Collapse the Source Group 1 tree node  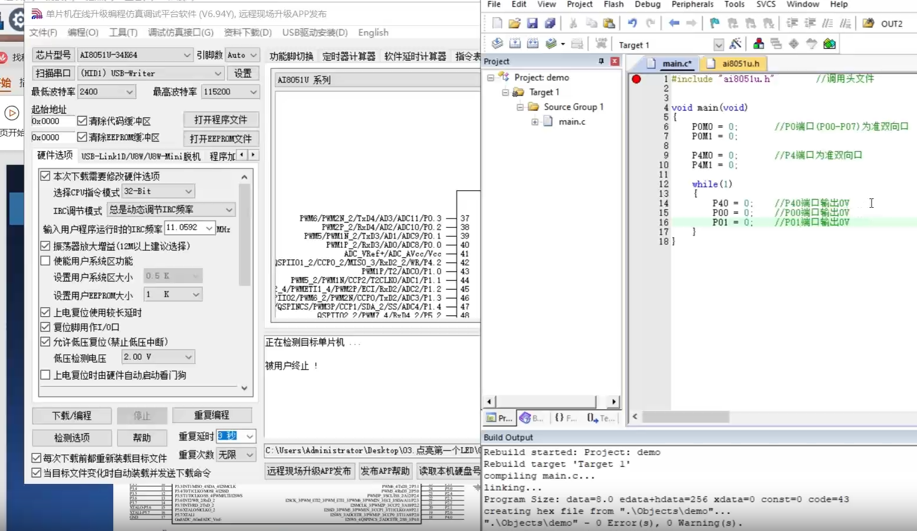click(x=520, y=107)
